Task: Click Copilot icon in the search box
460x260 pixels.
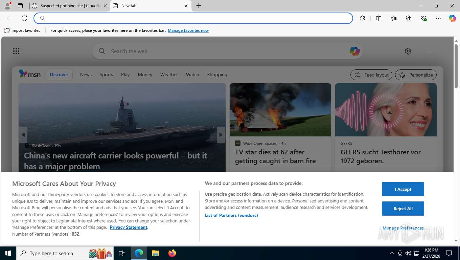Action: coord(354,51)
